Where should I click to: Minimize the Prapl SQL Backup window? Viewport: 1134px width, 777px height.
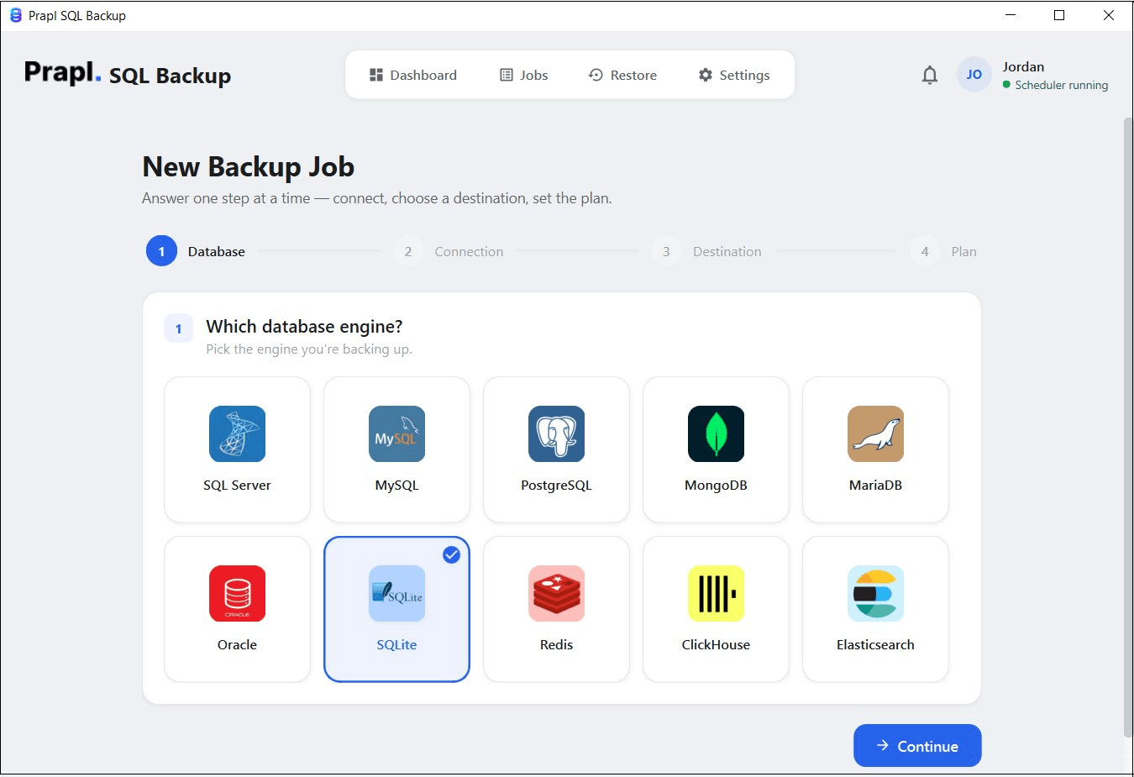pos(1011,15)
